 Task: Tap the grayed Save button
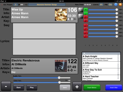click(65, 87)
